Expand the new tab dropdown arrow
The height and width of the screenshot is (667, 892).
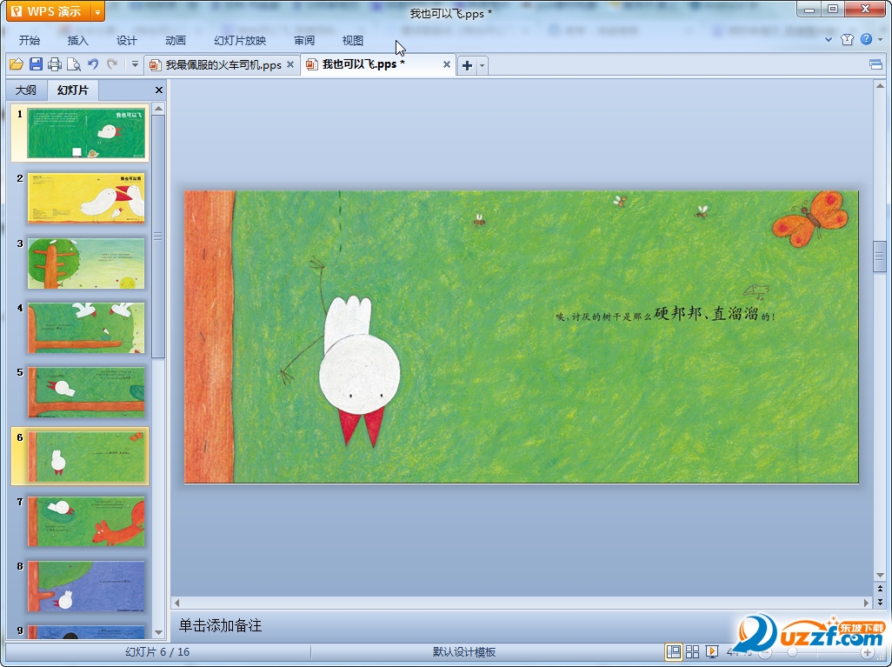[483, 65]
